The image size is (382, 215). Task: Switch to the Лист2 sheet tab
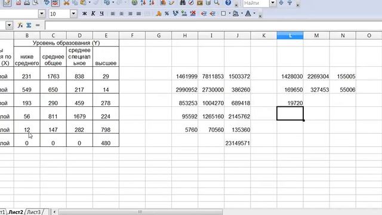[x=16, y=212]
